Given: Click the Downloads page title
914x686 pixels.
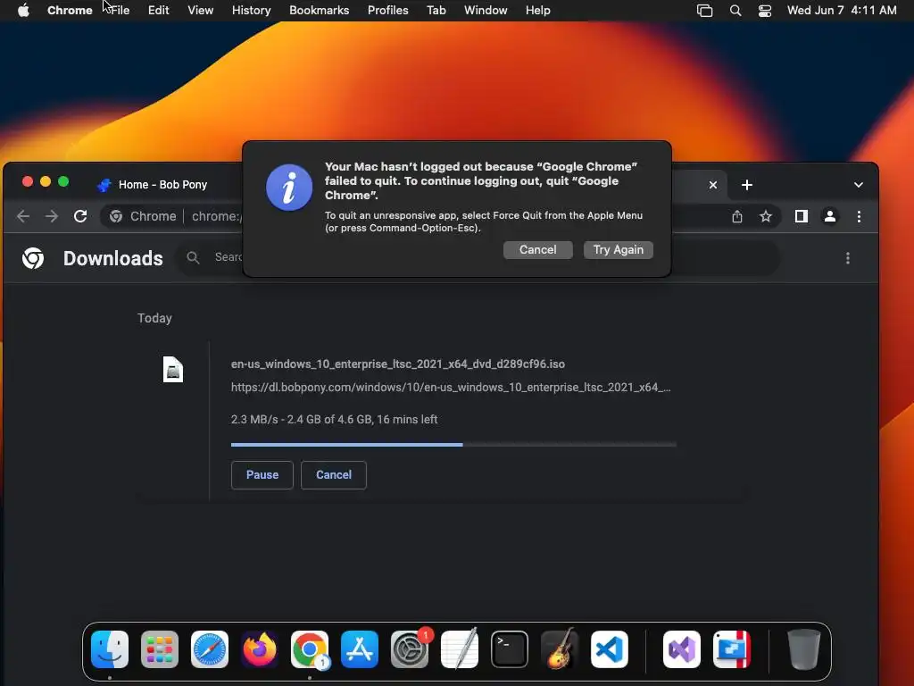Looking at the screenshot, I should point(113,258).
